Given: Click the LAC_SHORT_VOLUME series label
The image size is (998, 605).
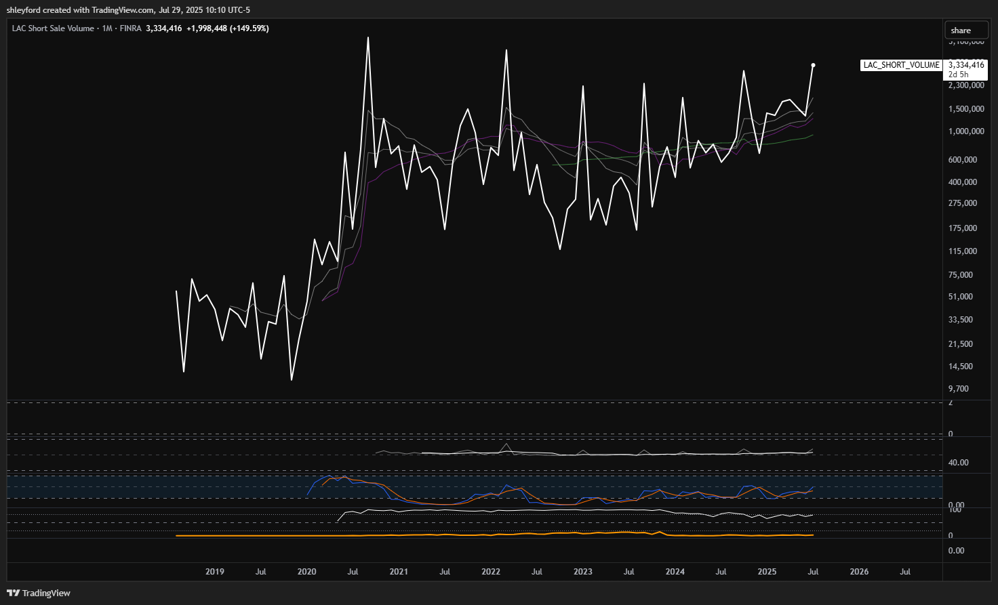Looking at the screenshot, I should [x=901, y=65].
